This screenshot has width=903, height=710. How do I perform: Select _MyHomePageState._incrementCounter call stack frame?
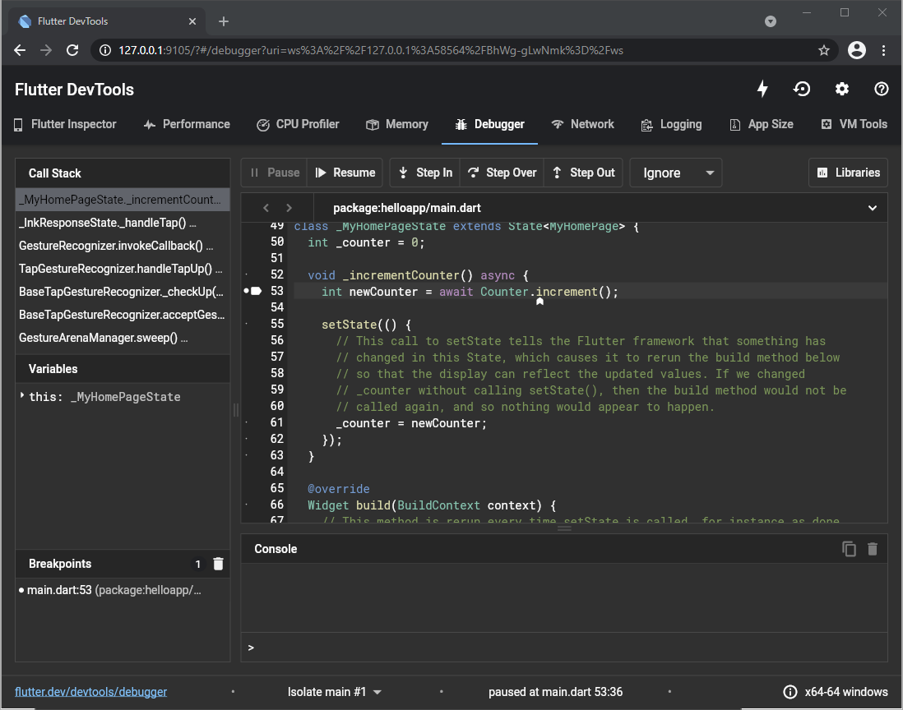pos(122,200)
